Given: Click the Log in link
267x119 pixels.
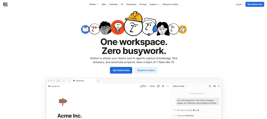Looking at the screenshot, I should coord(239,4).
